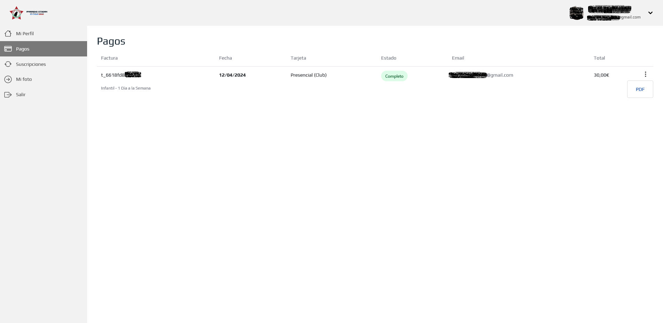Click the Total column header
The width and height of the screenshot is (663, 323).
[x=599, y=58]
